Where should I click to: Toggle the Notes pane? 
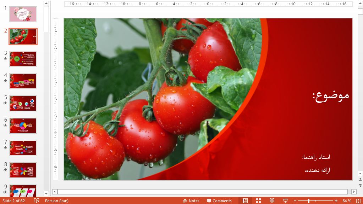pos(191,200)
